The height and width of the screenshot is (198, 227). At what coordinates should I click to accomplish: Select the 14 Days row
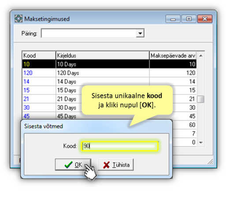(109, 82)
